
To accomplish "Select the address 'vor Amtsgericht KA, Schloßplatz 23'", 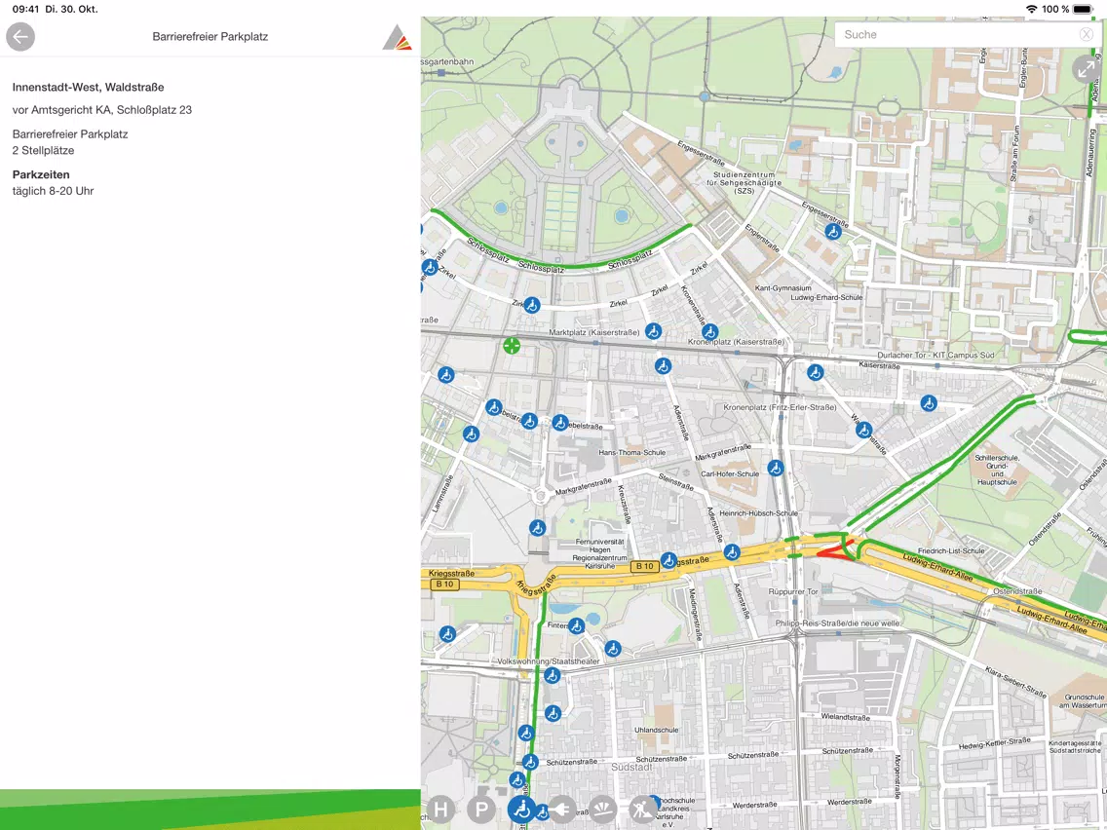I will tap(102, 110).
